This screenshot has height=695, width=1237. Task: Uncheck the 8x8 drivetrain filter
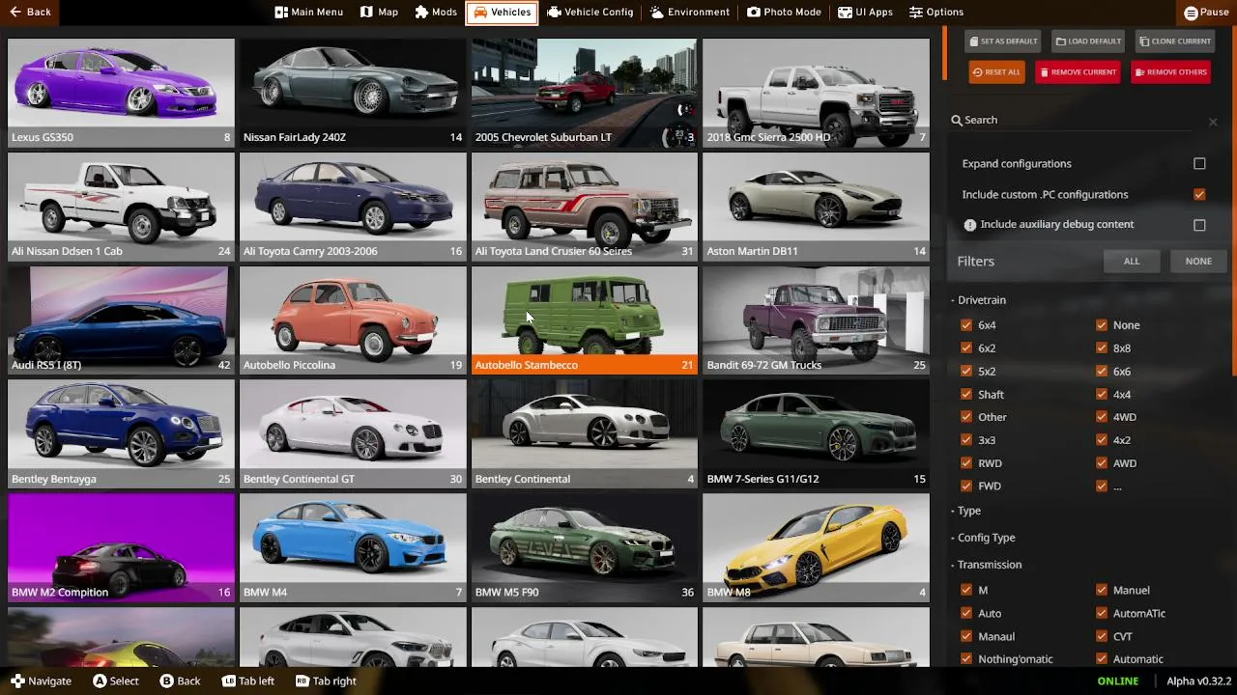pos(1102,348)
